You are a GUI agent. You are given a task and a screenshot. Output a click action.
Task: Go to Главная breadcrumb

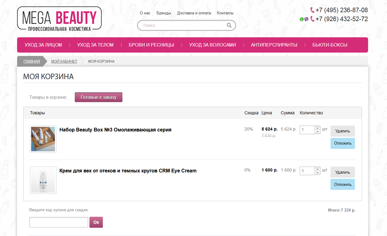32,61
